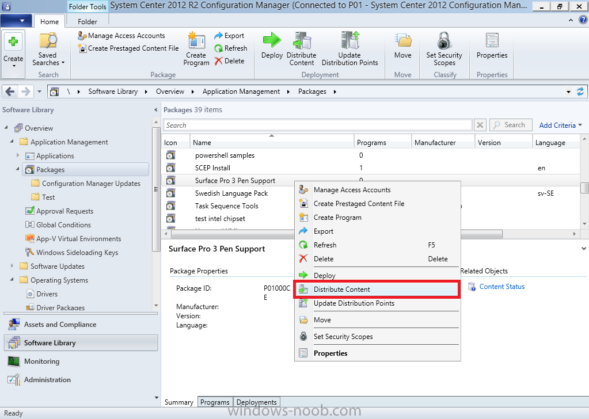
Task: Click Set Security Scopes padlock icon
Action: point(444,49)
